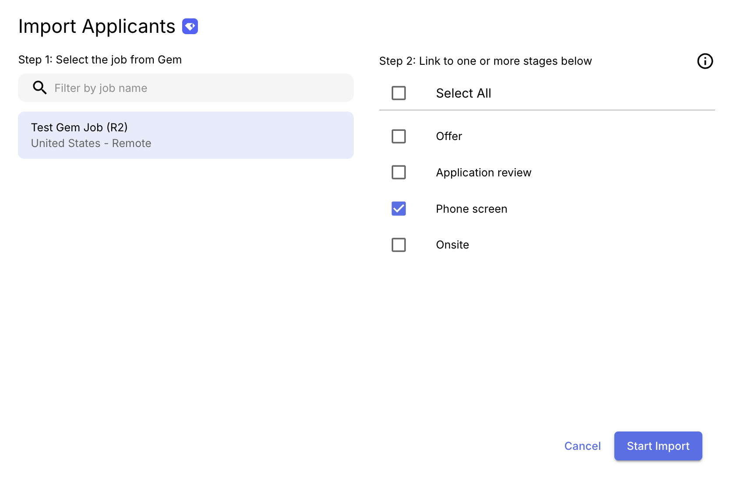Viewport: 733px width, 484px height.
Task: Click the Gem diamond logo icon
Action: (190, 26)
